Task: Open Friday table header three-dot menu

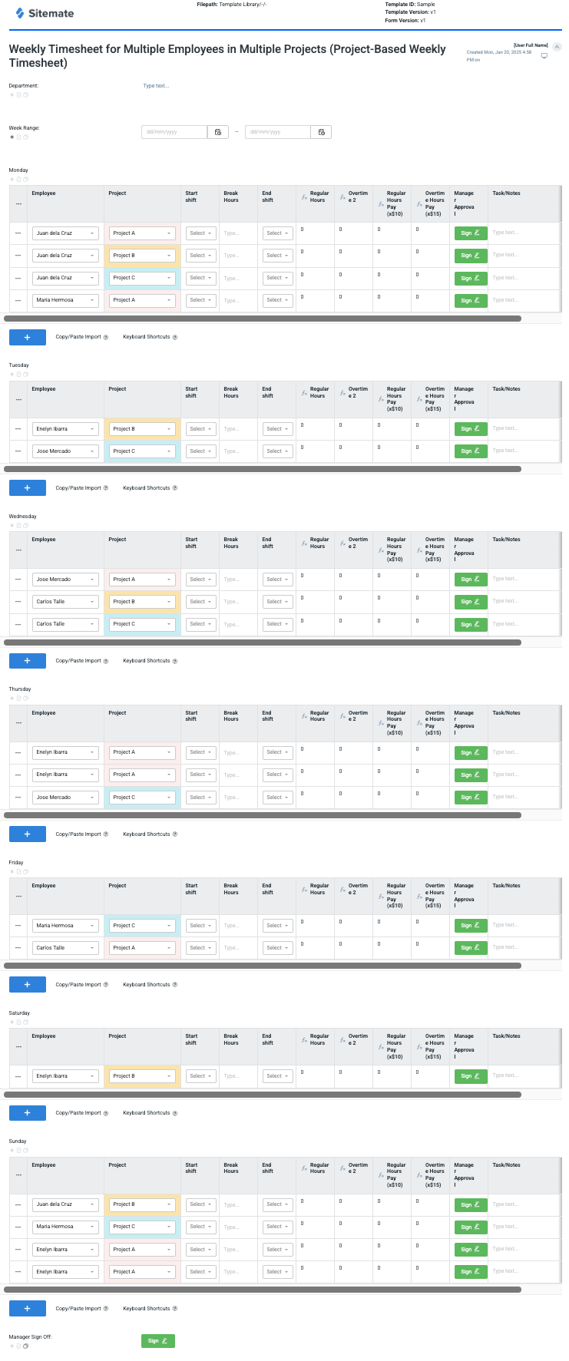Action: pyautogui.click(x=18, y=897)
